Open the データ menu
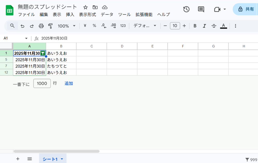 tap(107, 14)
